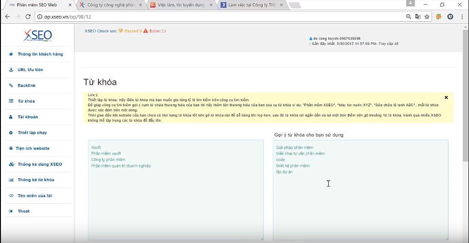Image resolution: width=469 pixels, height=243 pixels.
Task: Click the orange Passed check icon
Action: click(121, 31)
